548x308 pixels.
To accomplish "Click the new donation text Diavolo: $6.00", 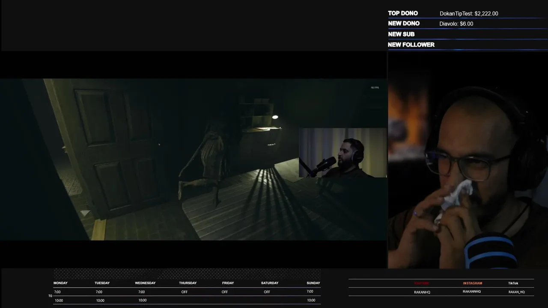I will pos(456,24).
